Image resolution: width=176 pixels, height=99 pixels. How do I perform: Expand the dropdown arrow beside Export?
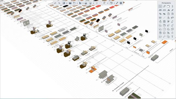point(83,3)
